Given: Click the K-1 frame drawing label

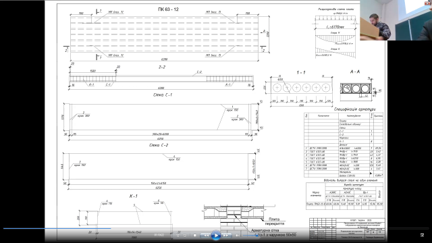Looking at the screenshot, I should coord(134,196).
